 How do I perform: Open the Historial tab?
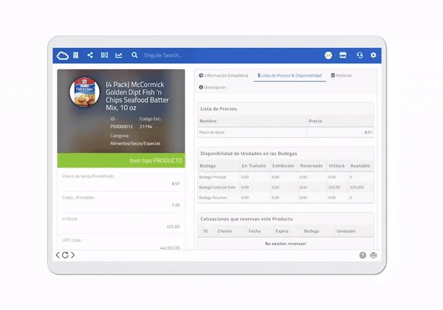tap(341, 75)
